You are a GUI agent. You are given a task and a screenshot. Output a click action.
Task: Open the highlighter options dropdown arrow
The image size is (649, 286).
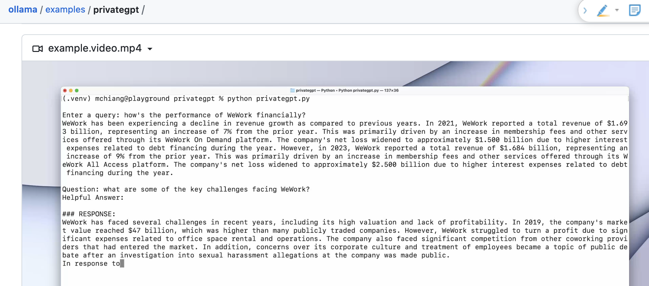[x=617, y=10]
